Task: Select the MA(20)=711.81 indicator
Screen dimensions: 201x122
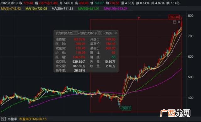Action: (62, 8)
